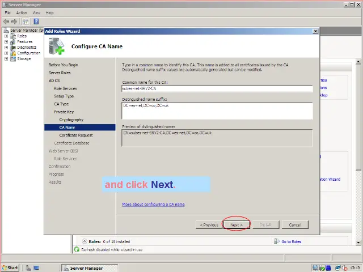
Task: Select the Diagnostics node in tree
Action: tap(26, 47)
